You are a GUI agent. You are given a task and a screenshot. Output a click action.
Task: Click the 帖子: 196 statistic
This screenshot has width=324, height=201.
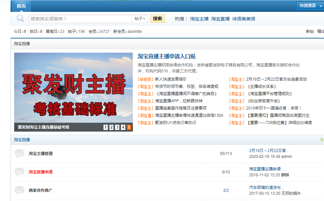(76, 32)
